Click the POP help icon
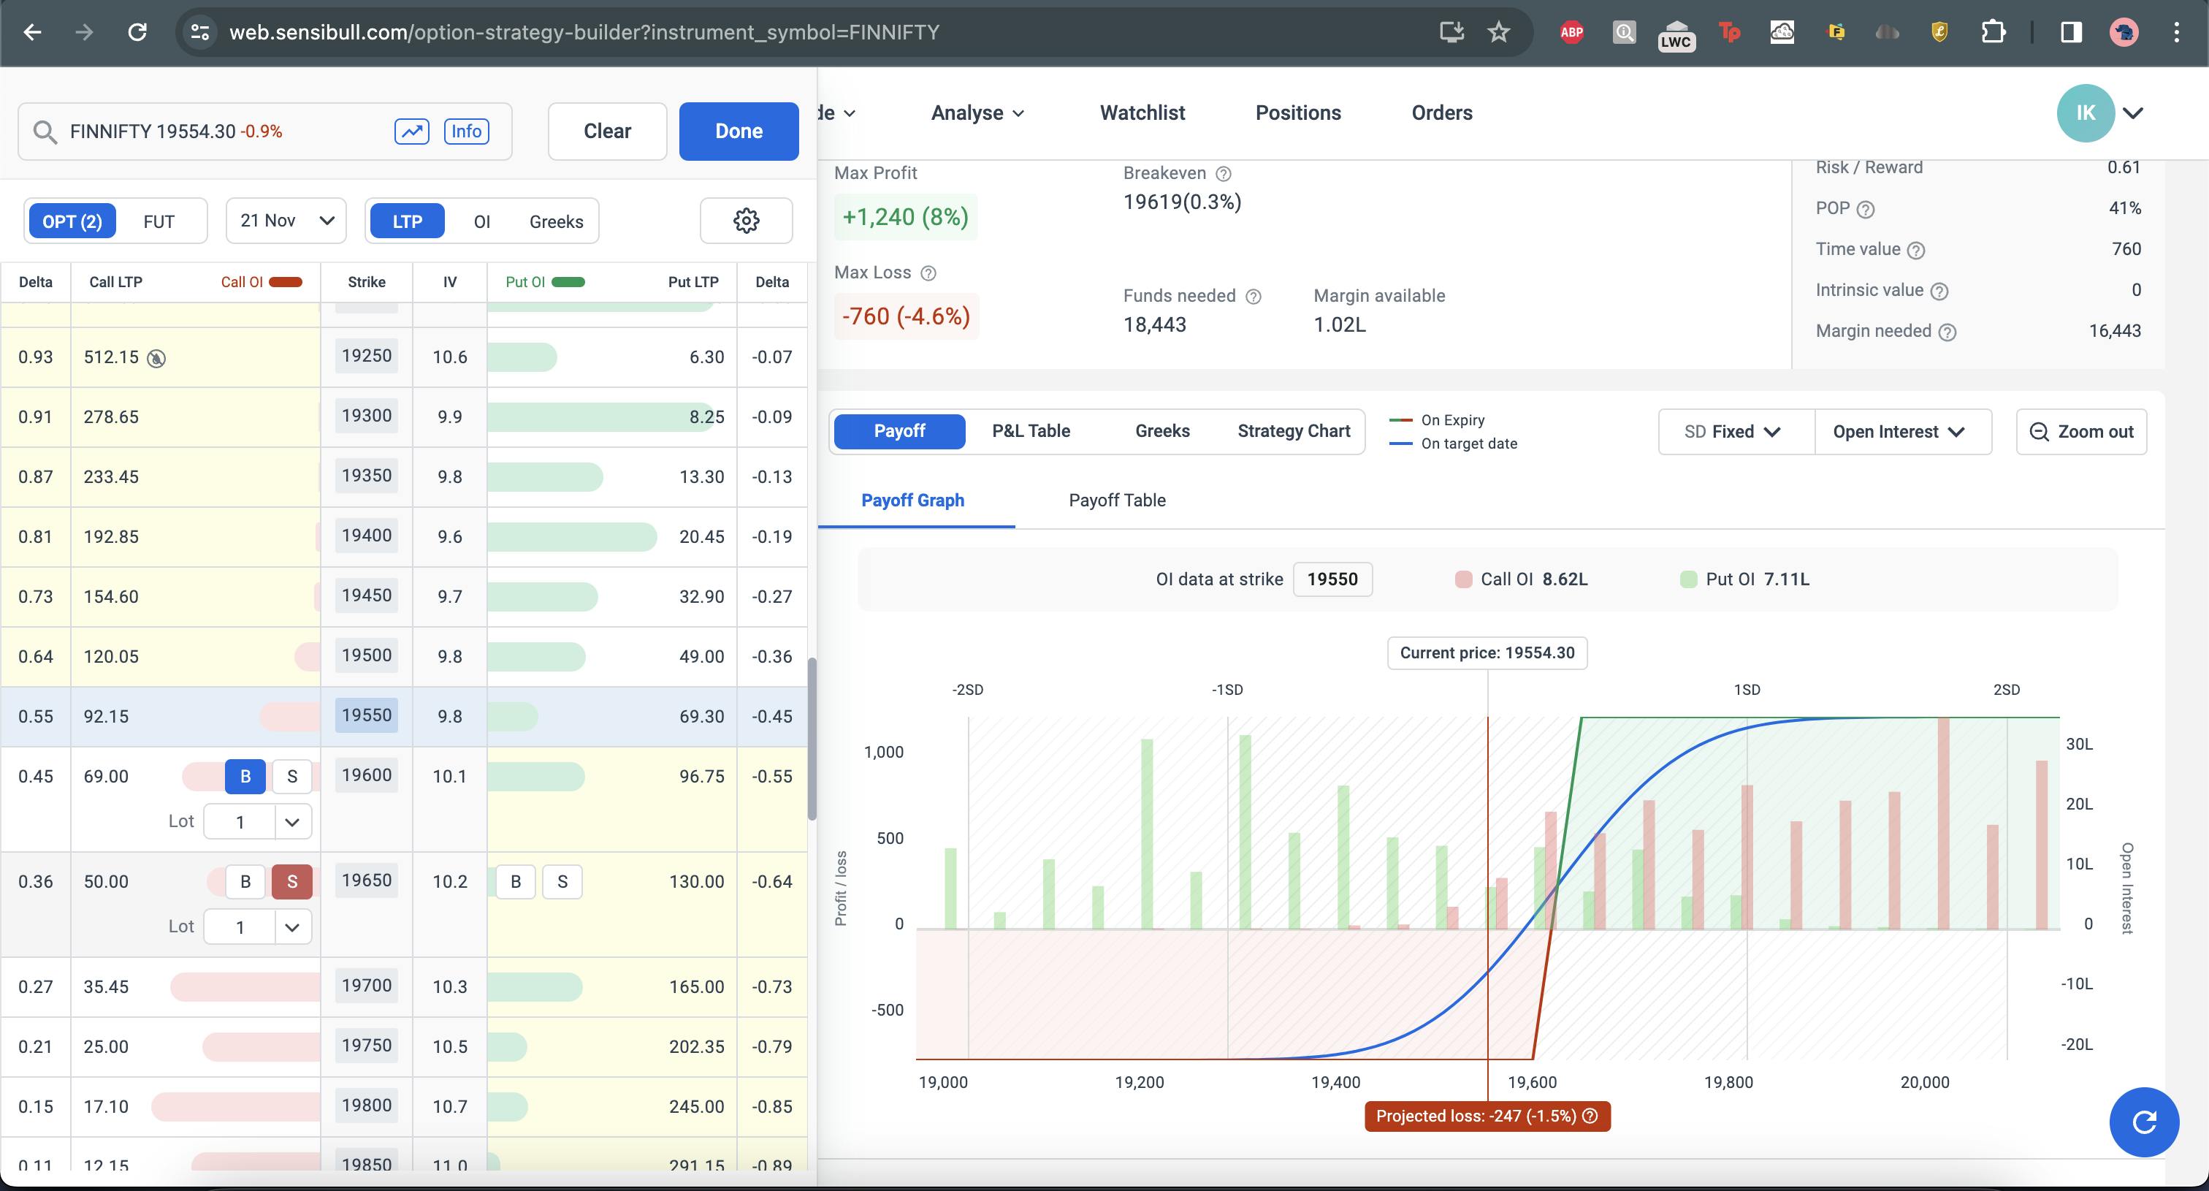Image resolution: width=2209 pixels, height=1191 pixels. (x=1865, y=209)
